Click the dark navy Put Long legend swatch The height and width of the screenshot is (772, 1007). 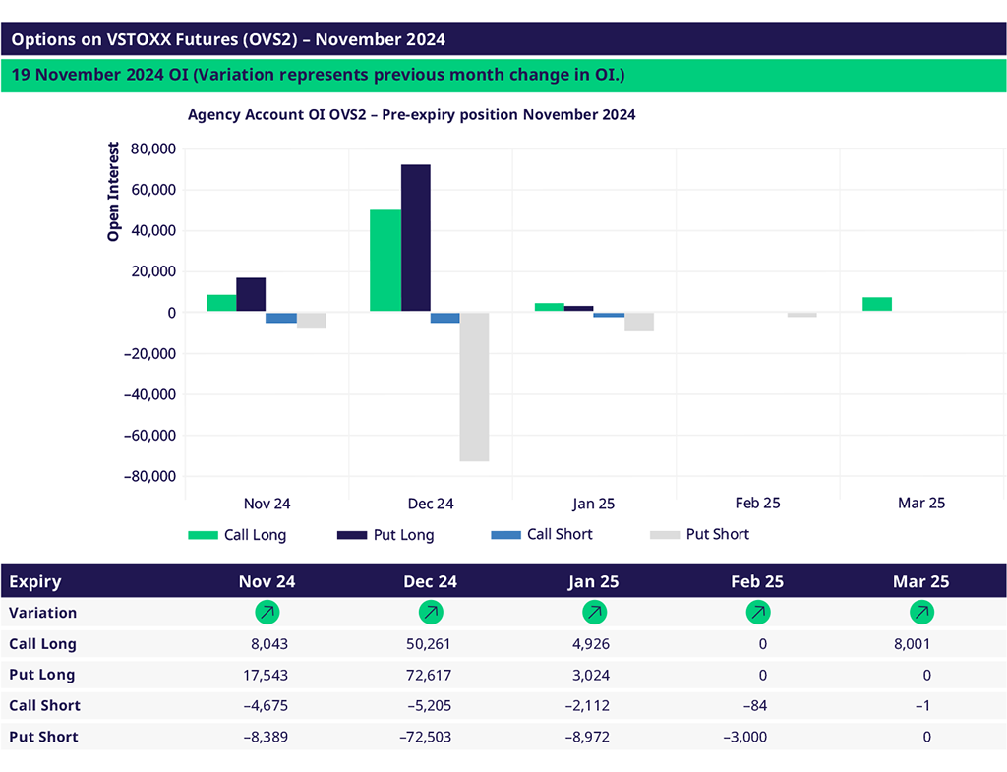(351, 535)
